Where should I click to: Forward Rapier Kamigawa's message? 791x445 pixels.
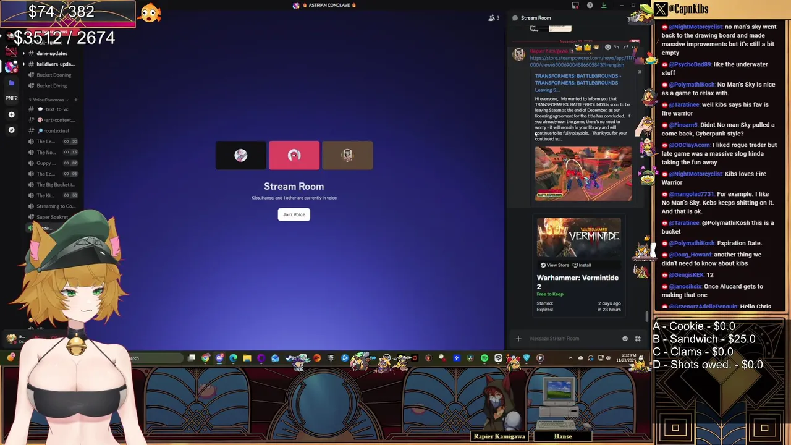pyautogui.click(x=625, y=47)
